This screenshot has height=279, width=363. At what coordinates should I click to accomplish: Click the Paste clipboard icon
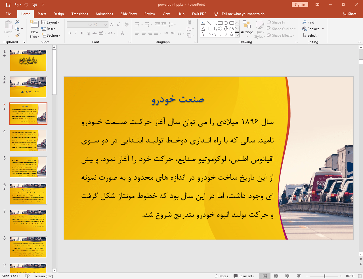[x=8, y=25]
